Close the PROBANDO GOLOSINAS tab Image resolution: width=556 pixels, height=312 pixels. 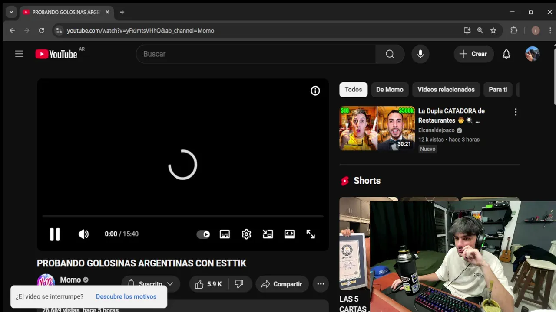point(107,12)
